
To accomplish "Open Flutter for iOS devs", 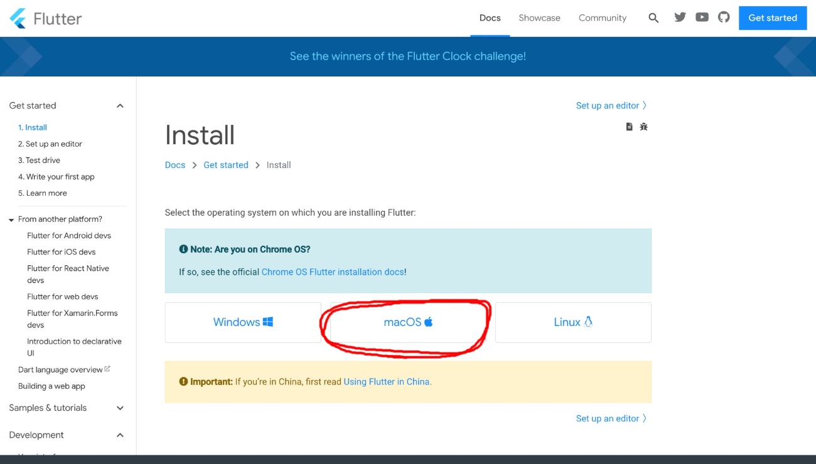I will click(x=62, y=252).
